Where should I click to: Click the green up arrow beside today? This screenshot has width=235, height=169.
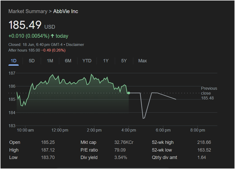tap(52, 36)
